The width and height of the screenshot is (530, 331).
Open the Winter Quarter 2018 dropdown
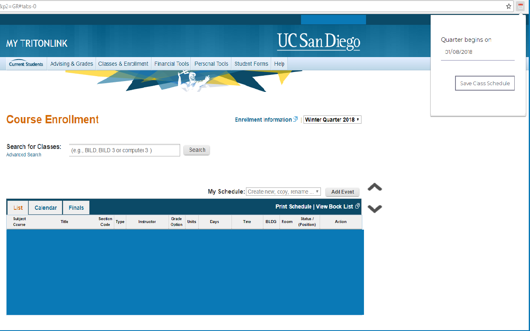click(332, 119)
